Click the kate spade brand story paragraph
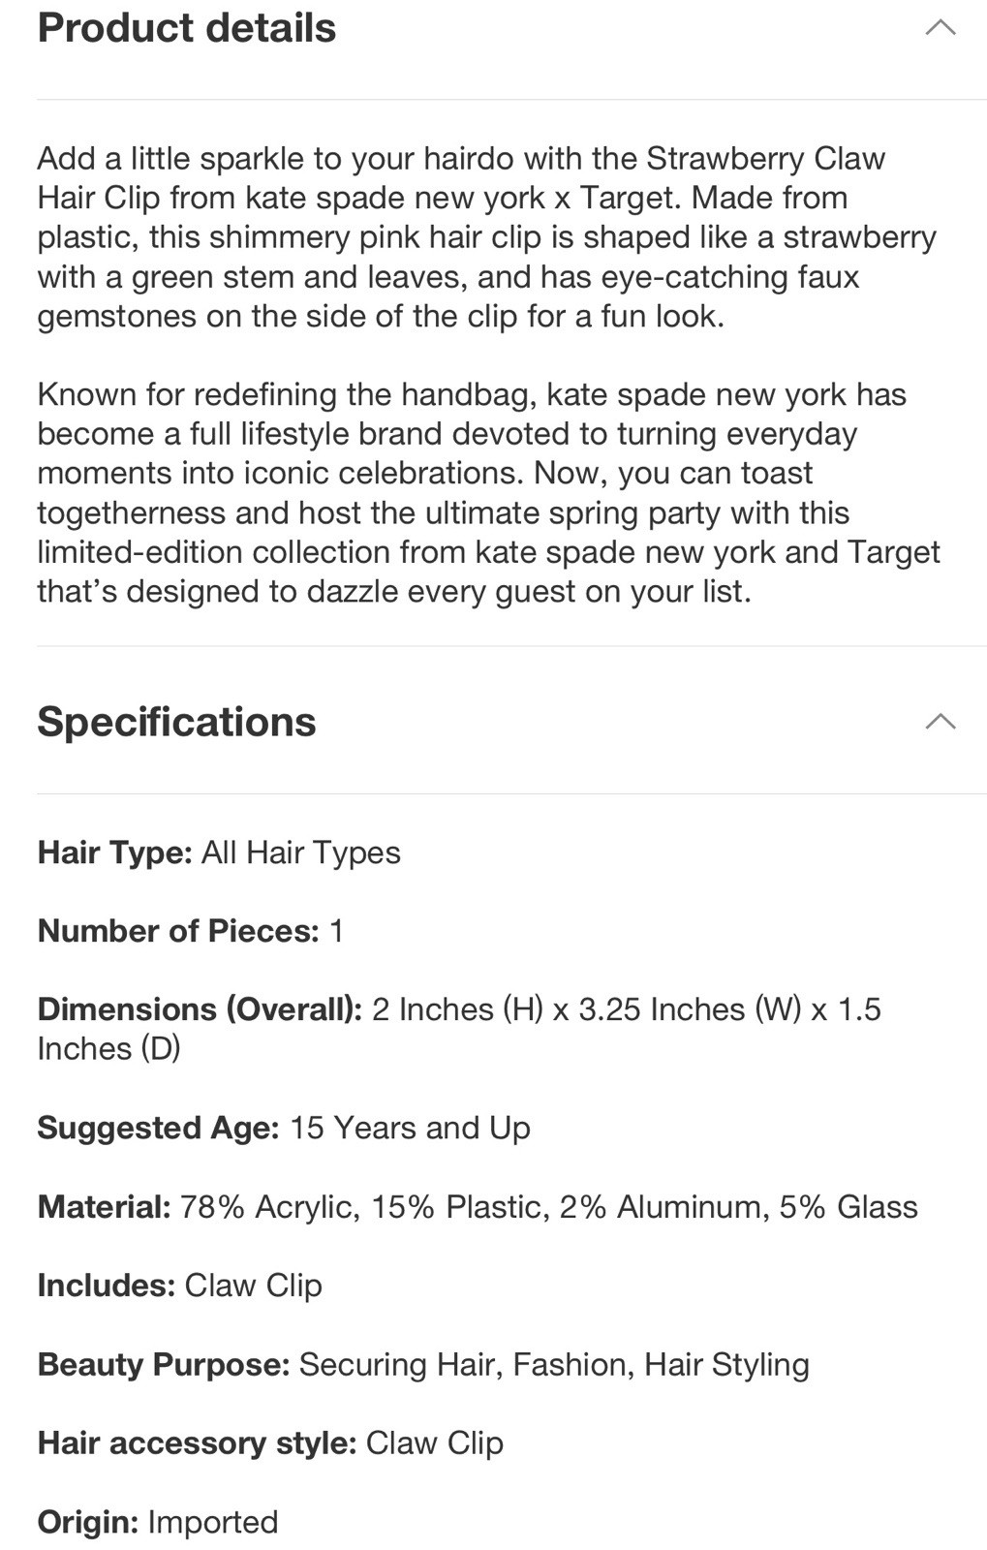Viewport: 987px width, 1550px height. 489,493
